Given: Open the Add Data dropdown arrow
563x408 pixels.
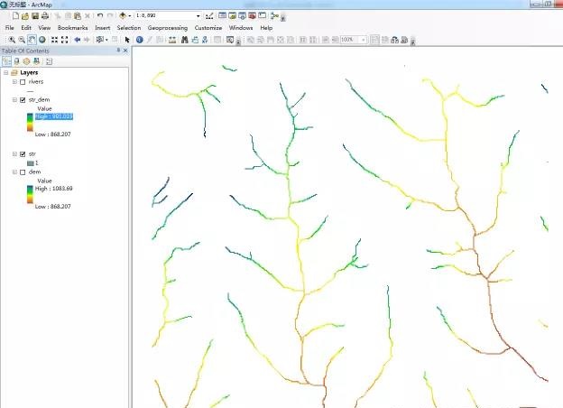Looking at the screenshot, I should pyautogui.click(x=129, y=16).
